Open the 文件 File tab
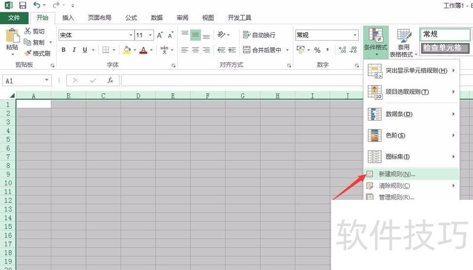 (x=14, y=18)
